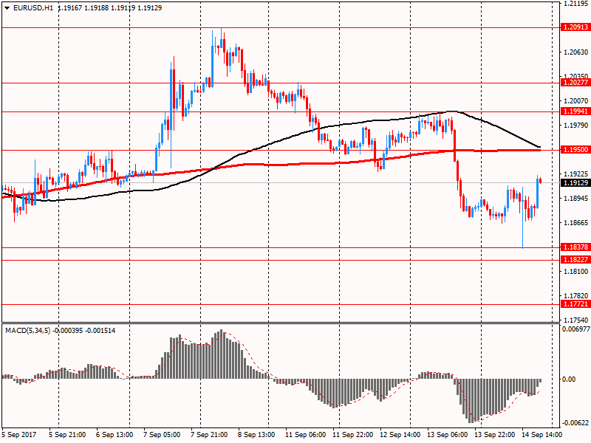Viewport: 591px width, 443px height.
Task: Click the 5 Sep 21:00 time axis label
Action: point(67,434)
